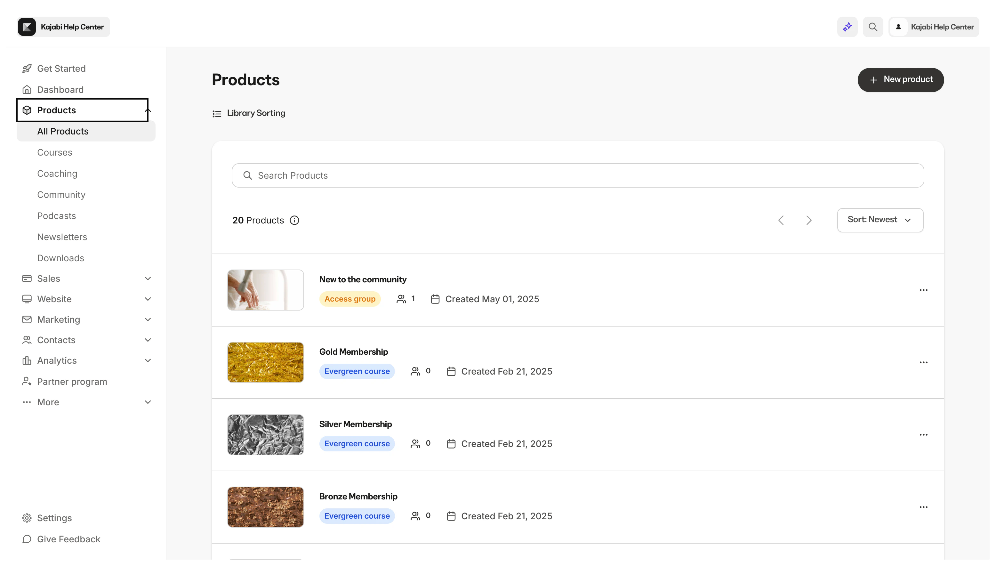Screen dimensions: 996x566
Task: Click the Sales card icon
Action: 27,278
